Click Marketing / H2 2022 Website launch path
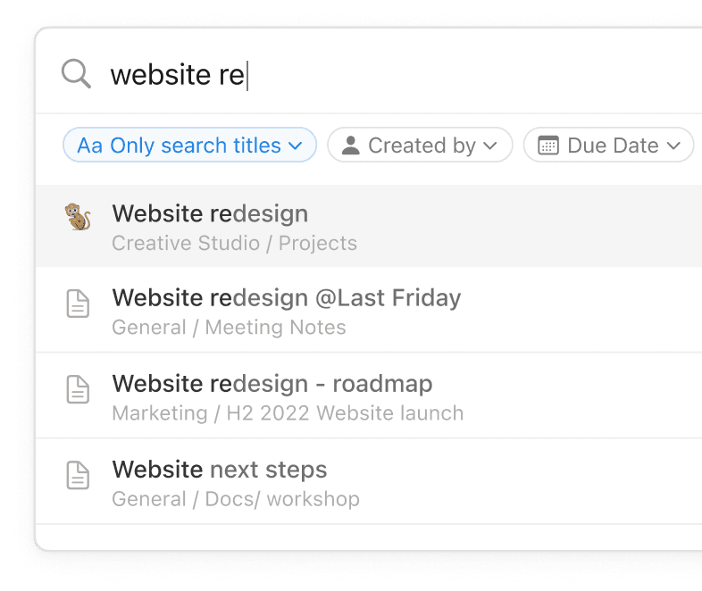Viewport: 702px width, 591px height. coord(288,413)
